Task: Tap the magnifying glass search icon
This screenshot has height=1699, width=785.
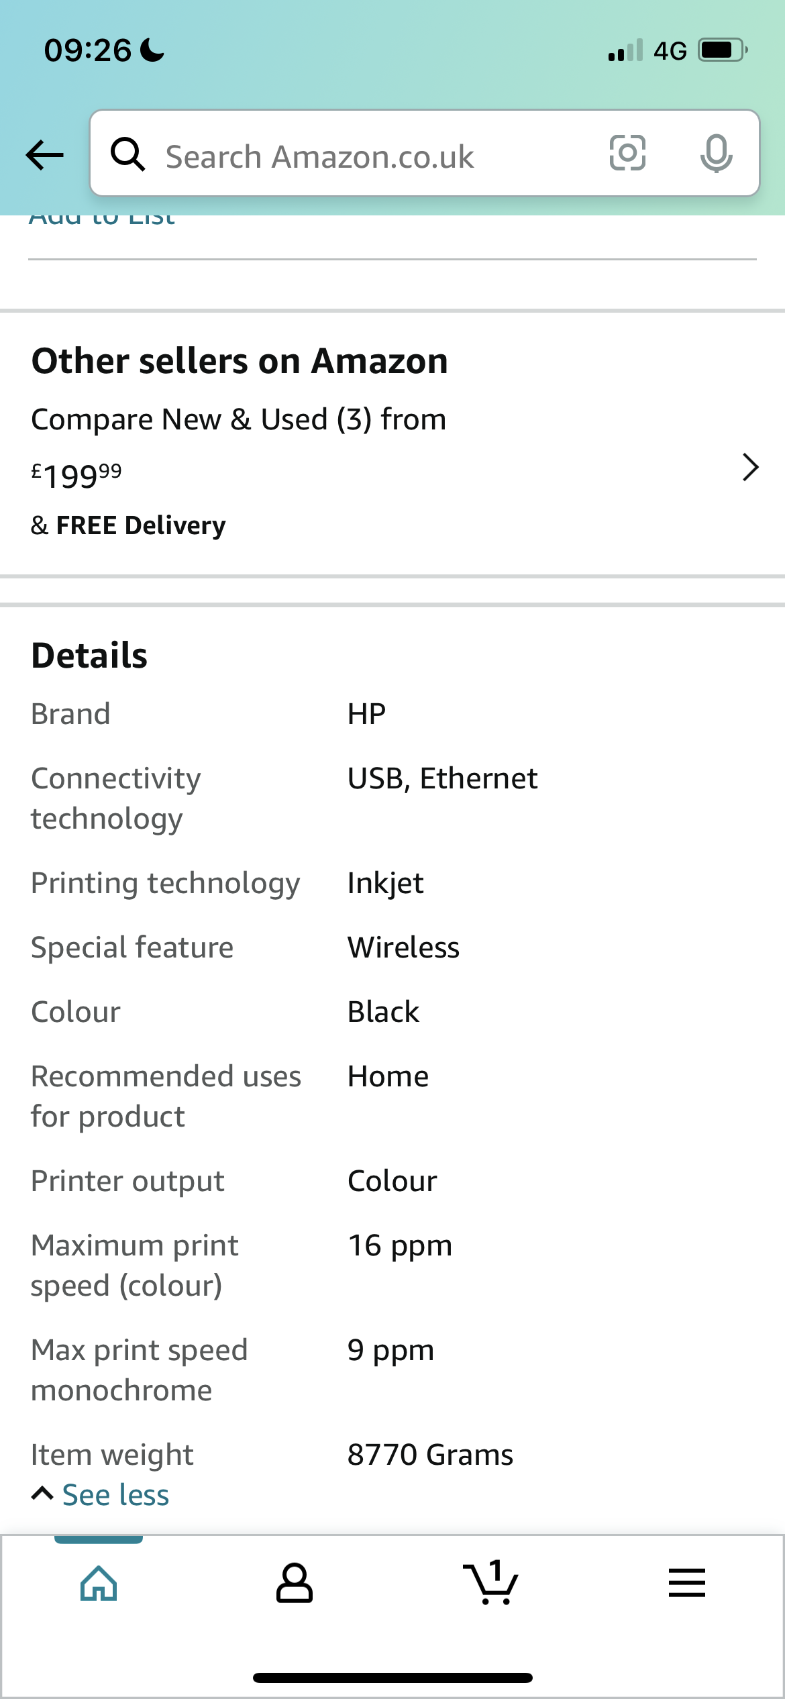Action: pos(127,154)
